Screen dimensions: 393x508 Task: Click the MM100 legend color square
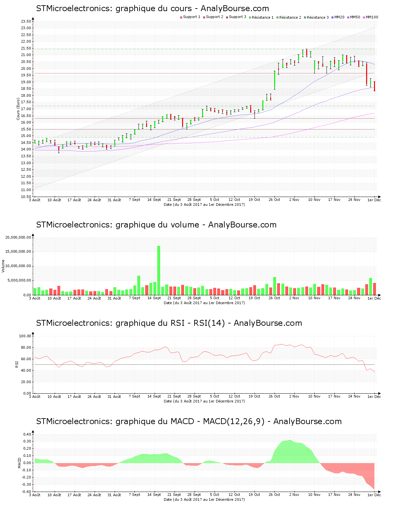(x=364, y=17)
